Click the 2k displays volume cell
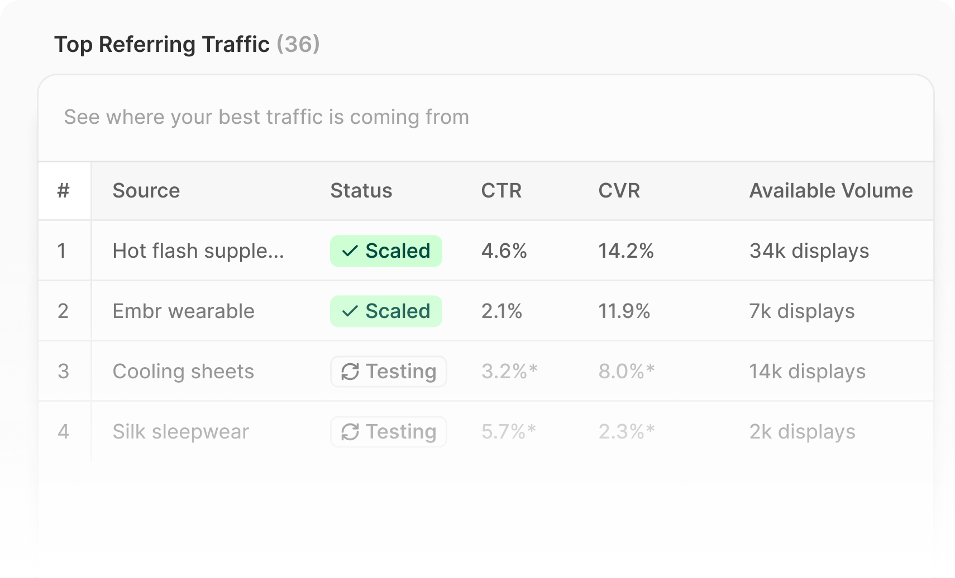Screen dimensions: 955x578 tap(802, 432)
